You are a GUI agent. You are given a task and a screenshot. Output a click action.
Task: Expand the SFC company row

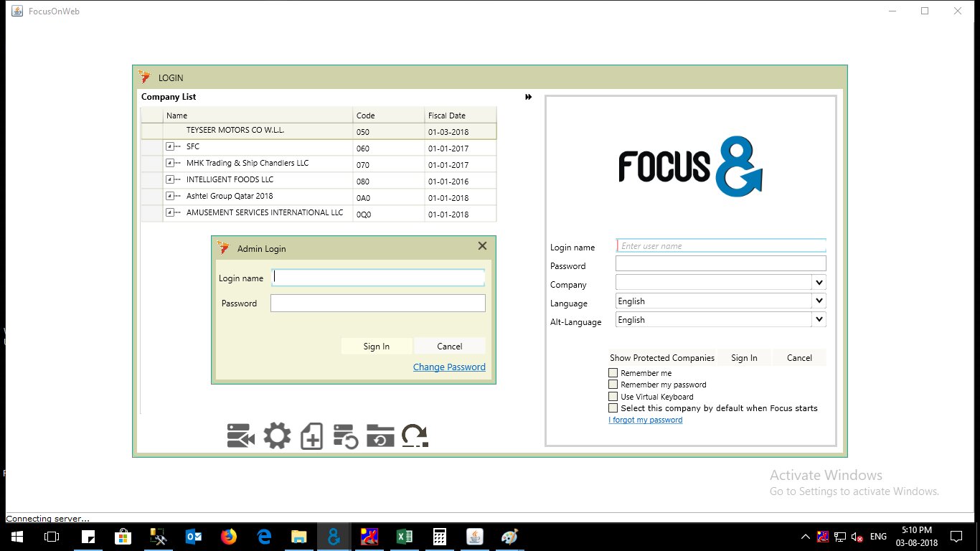pos(170,146)
